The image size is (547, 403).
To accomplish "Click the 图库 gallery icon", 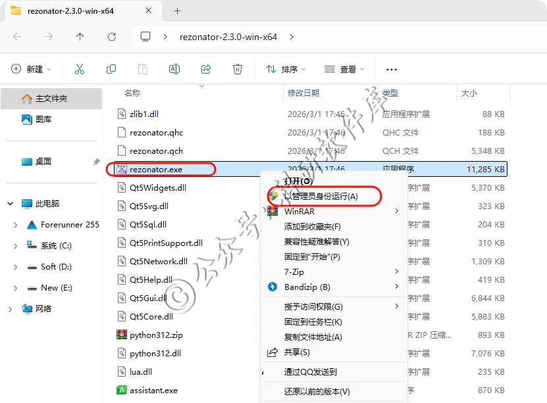I will pyautogui.click(x=27, y=120).
